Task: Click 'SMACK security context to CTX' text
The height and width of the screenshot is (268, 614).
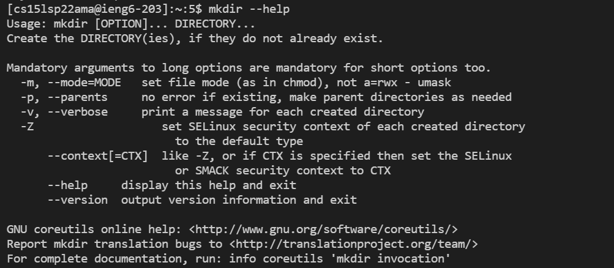Action: tap(293, 171)
